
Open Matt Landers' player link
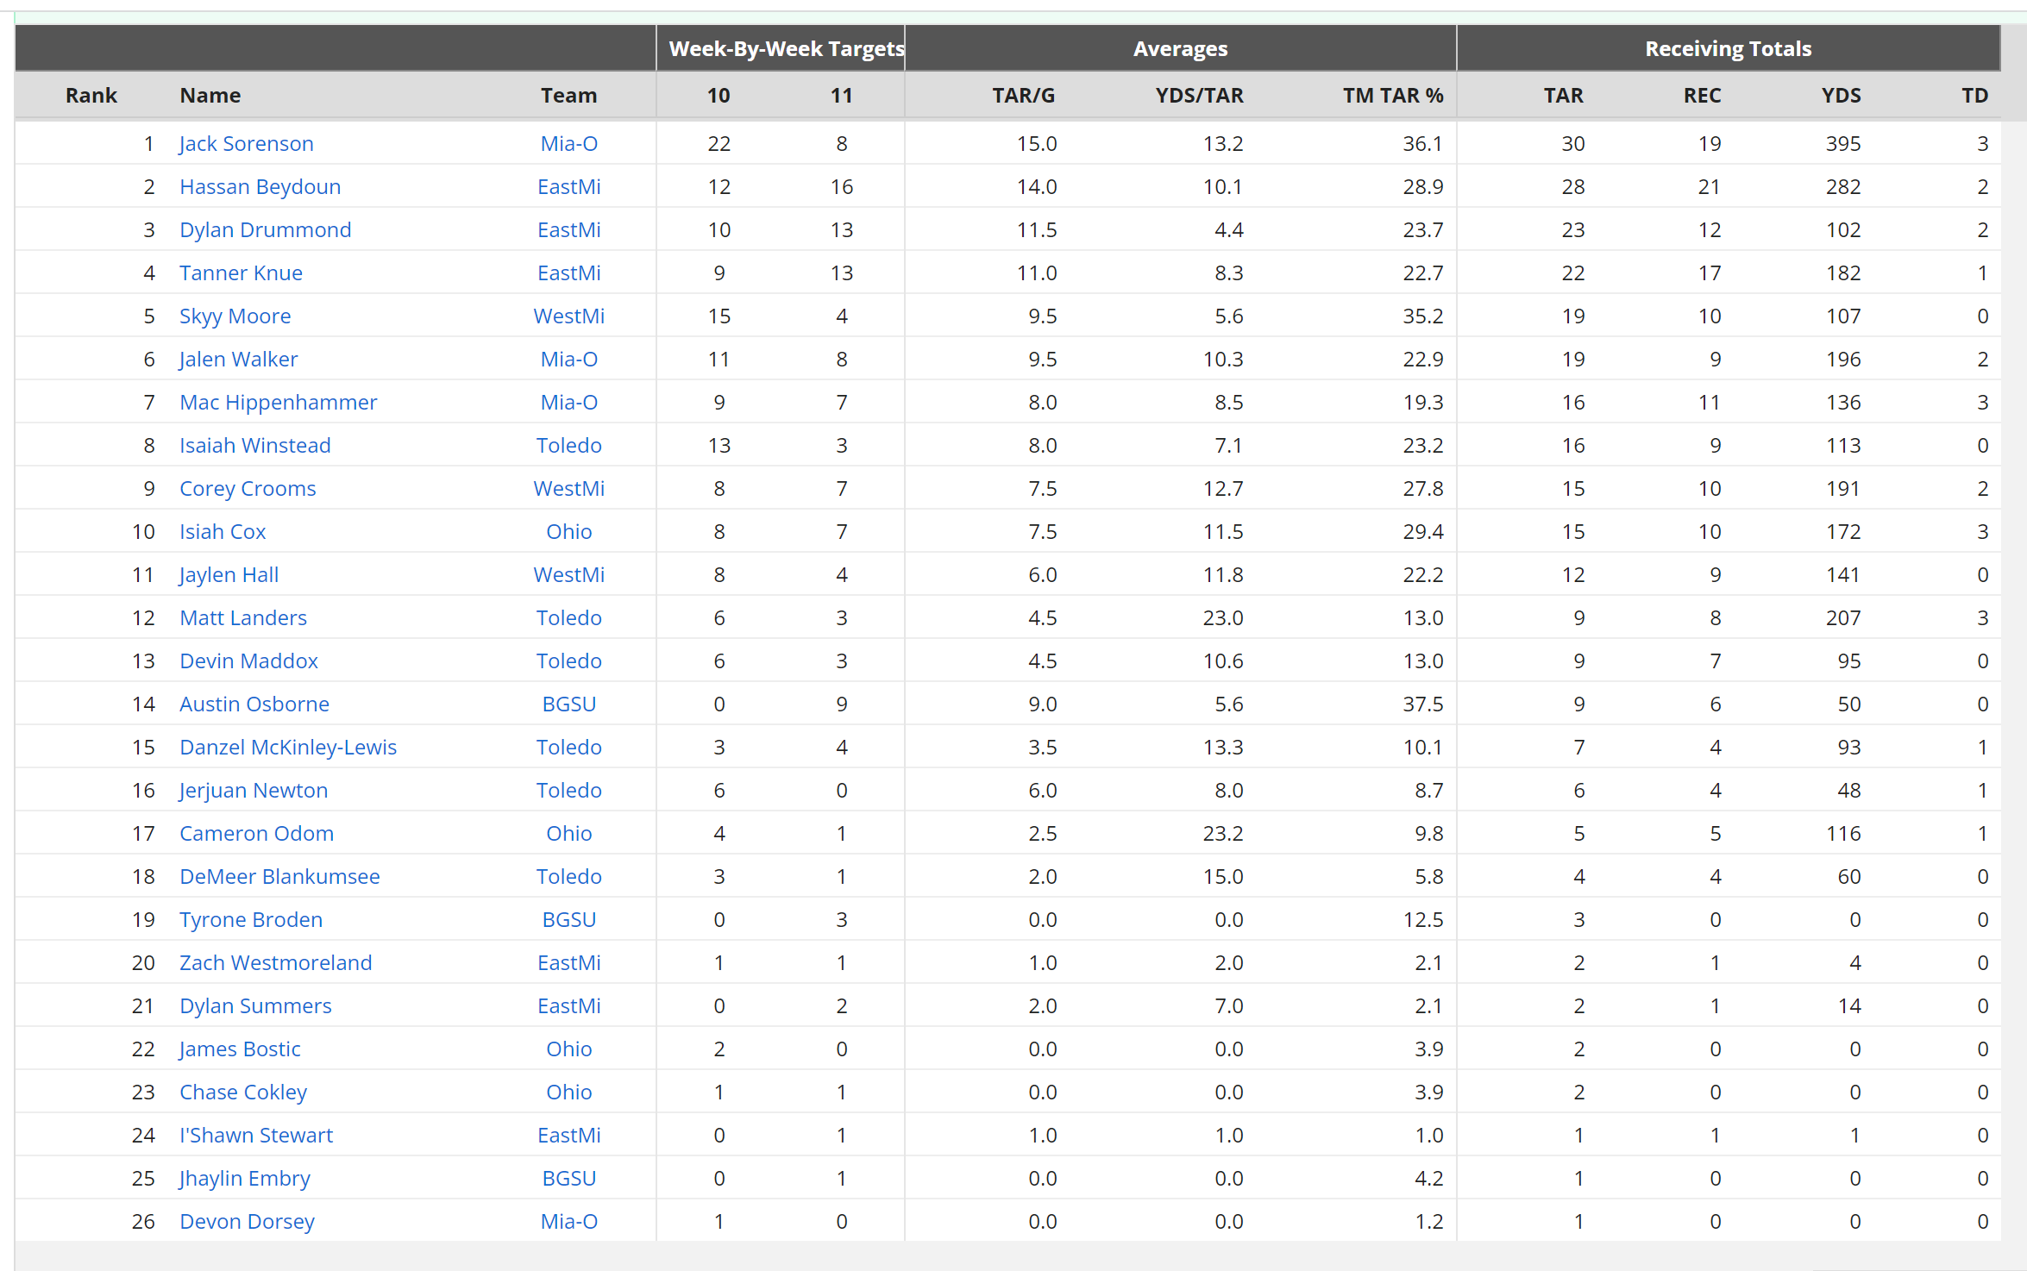243,617
